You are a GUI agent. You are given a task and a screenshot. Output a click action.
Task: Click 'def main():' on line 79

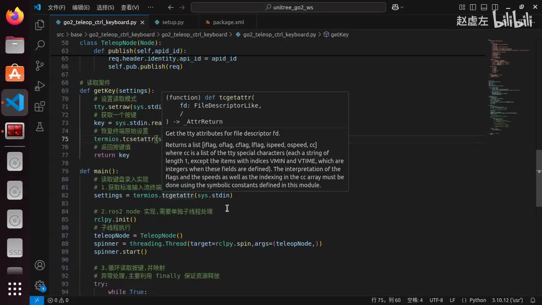(x=99, y=171)
